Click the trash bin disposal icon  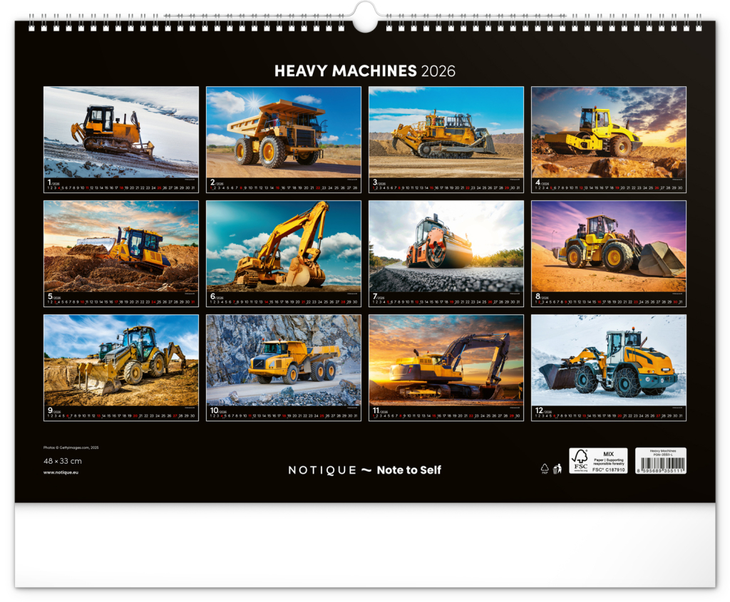point(557,468)
